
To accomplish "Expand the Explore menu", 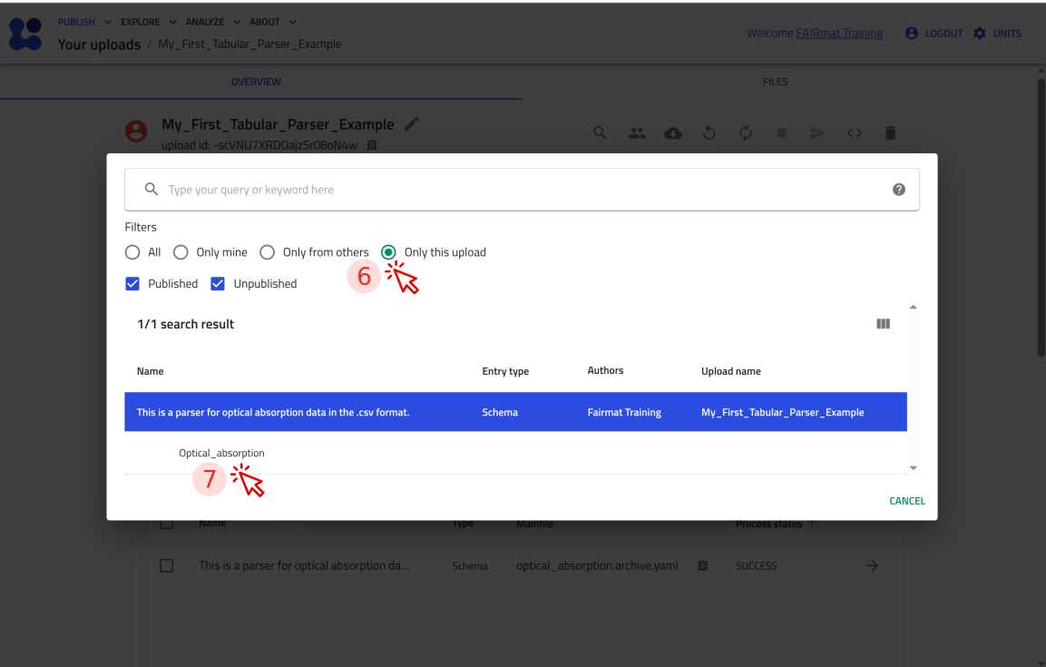I will pyautogui.click(x=147, y=22).
